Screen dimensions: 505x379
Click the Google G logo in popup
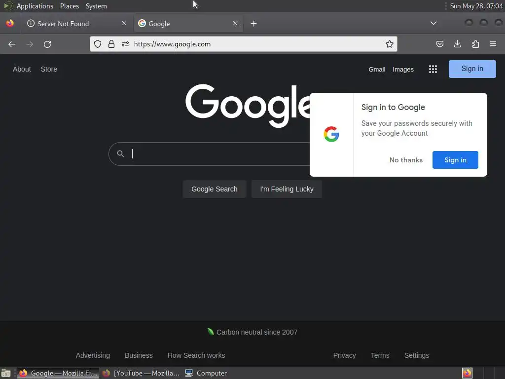(x=331, y=134)
